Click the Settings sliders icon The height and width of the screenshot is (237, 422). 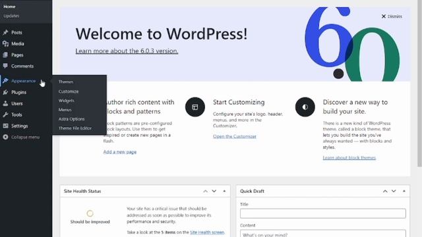click(x=5, y=126)
